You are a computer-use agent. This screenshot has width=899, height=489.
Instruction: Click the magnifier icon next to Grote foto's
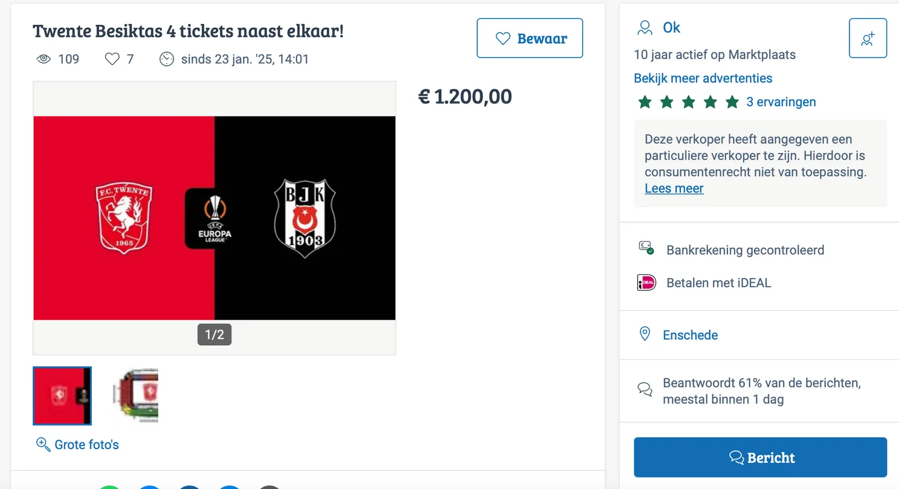[42, 444]
